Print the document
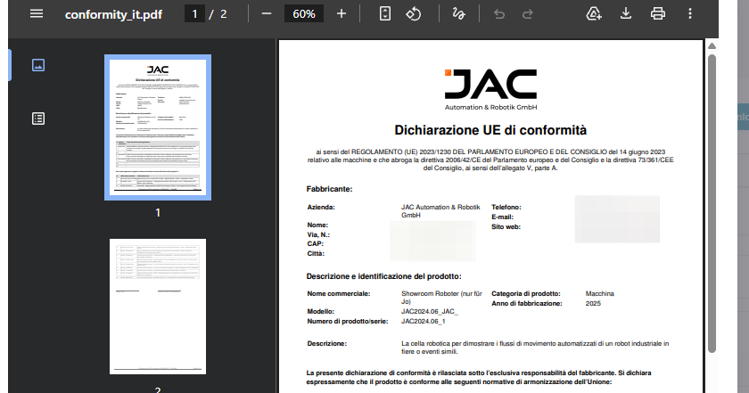The height and width of the screenshot is (393, 749). click(x=658, y=14)
